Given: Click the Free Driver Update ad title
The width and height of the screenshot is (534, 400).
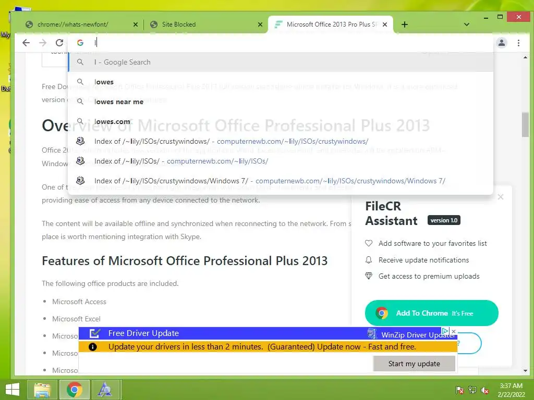Looking at the screenshot, I should point(143,333).
